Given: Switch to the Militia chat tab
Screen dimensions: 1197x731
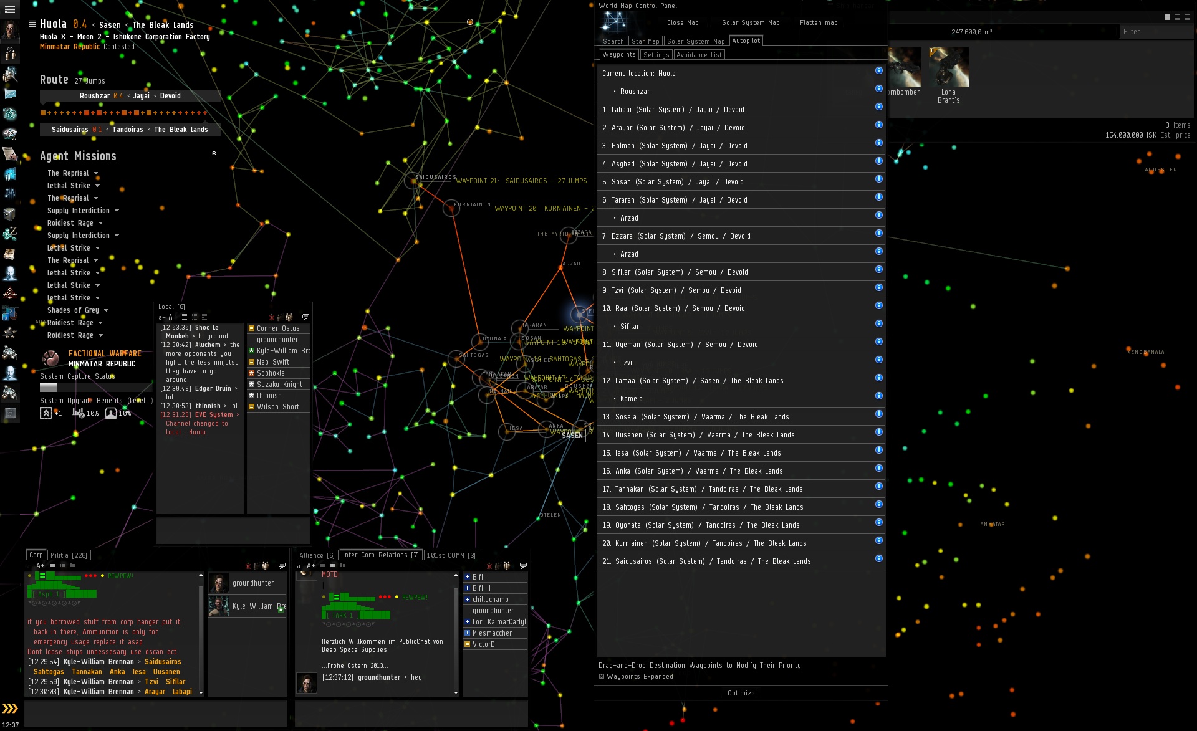Looking at the screenshot, I should [69, 555].
